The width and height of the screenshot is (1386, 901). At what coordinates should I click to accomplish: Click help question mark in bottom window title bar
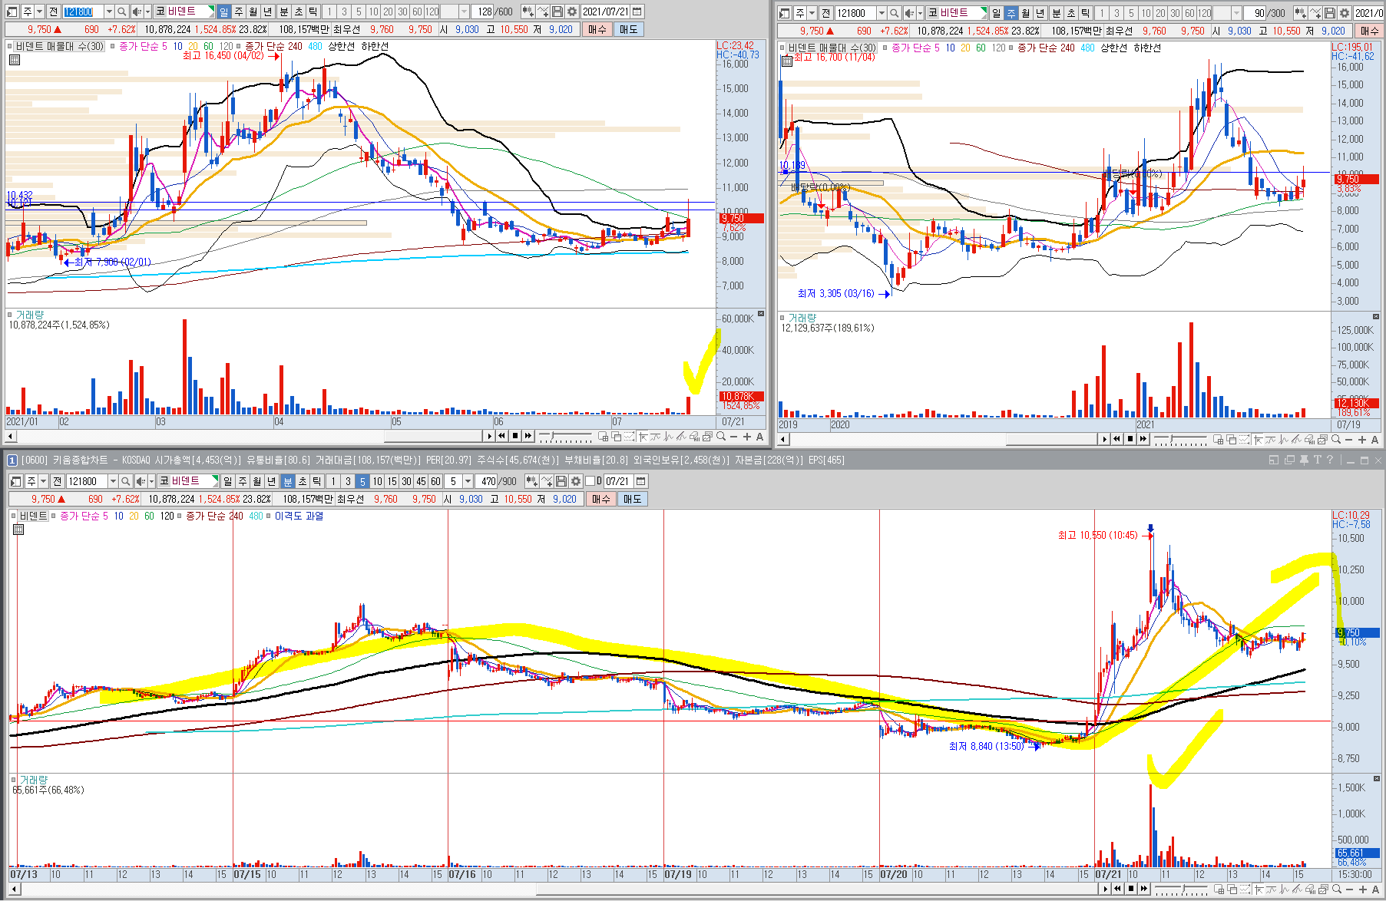coord(1330,460)
